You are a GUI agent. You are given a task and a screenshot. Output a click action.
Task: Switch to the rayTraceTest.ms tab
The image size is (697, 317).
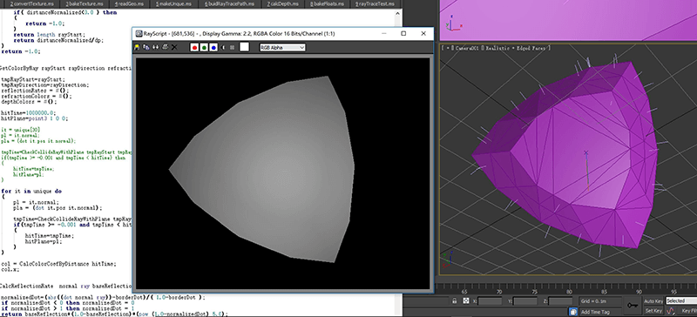coord(376,3)
